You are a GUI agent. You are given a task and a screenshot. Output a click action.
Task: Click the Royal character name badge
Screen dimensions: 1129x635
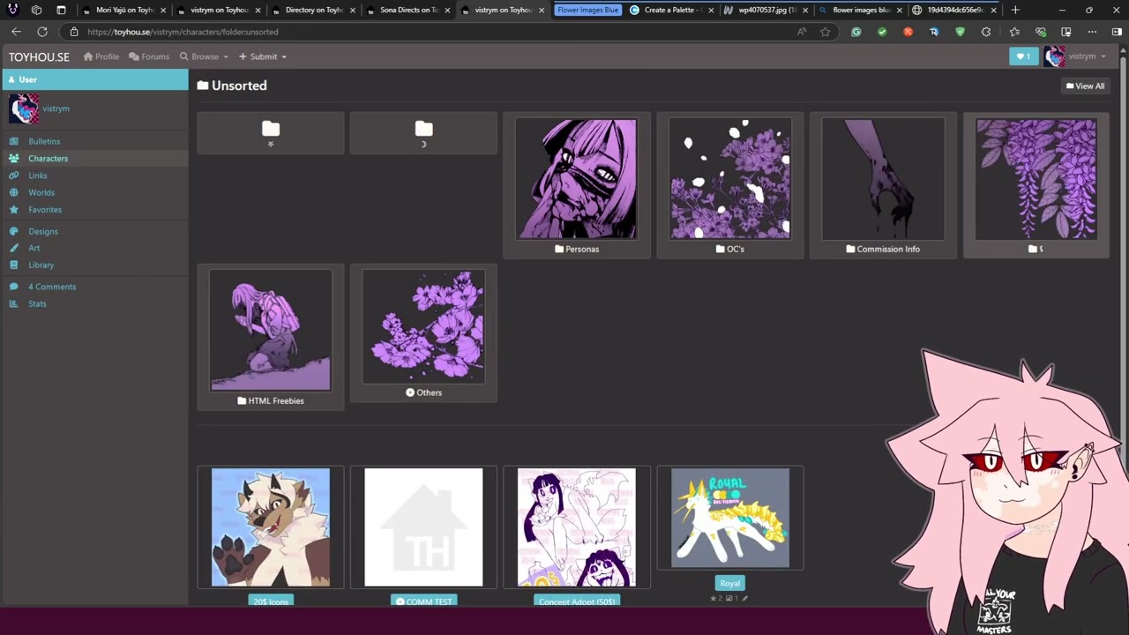click(x=729, y=583)
